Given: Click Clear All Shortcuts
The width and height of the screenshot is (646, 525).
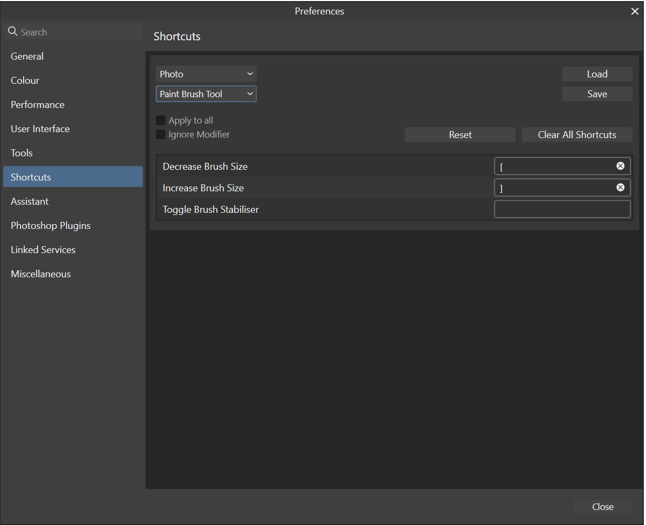Looking at the screenshot, I should pyautogui.click(x=577, y=134).
